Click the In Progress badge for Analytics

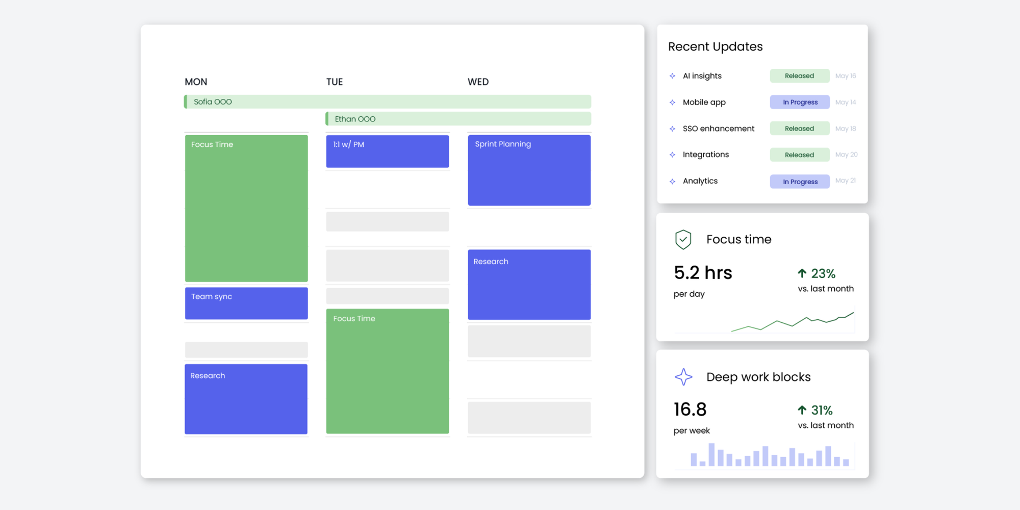tap(800, 182)
